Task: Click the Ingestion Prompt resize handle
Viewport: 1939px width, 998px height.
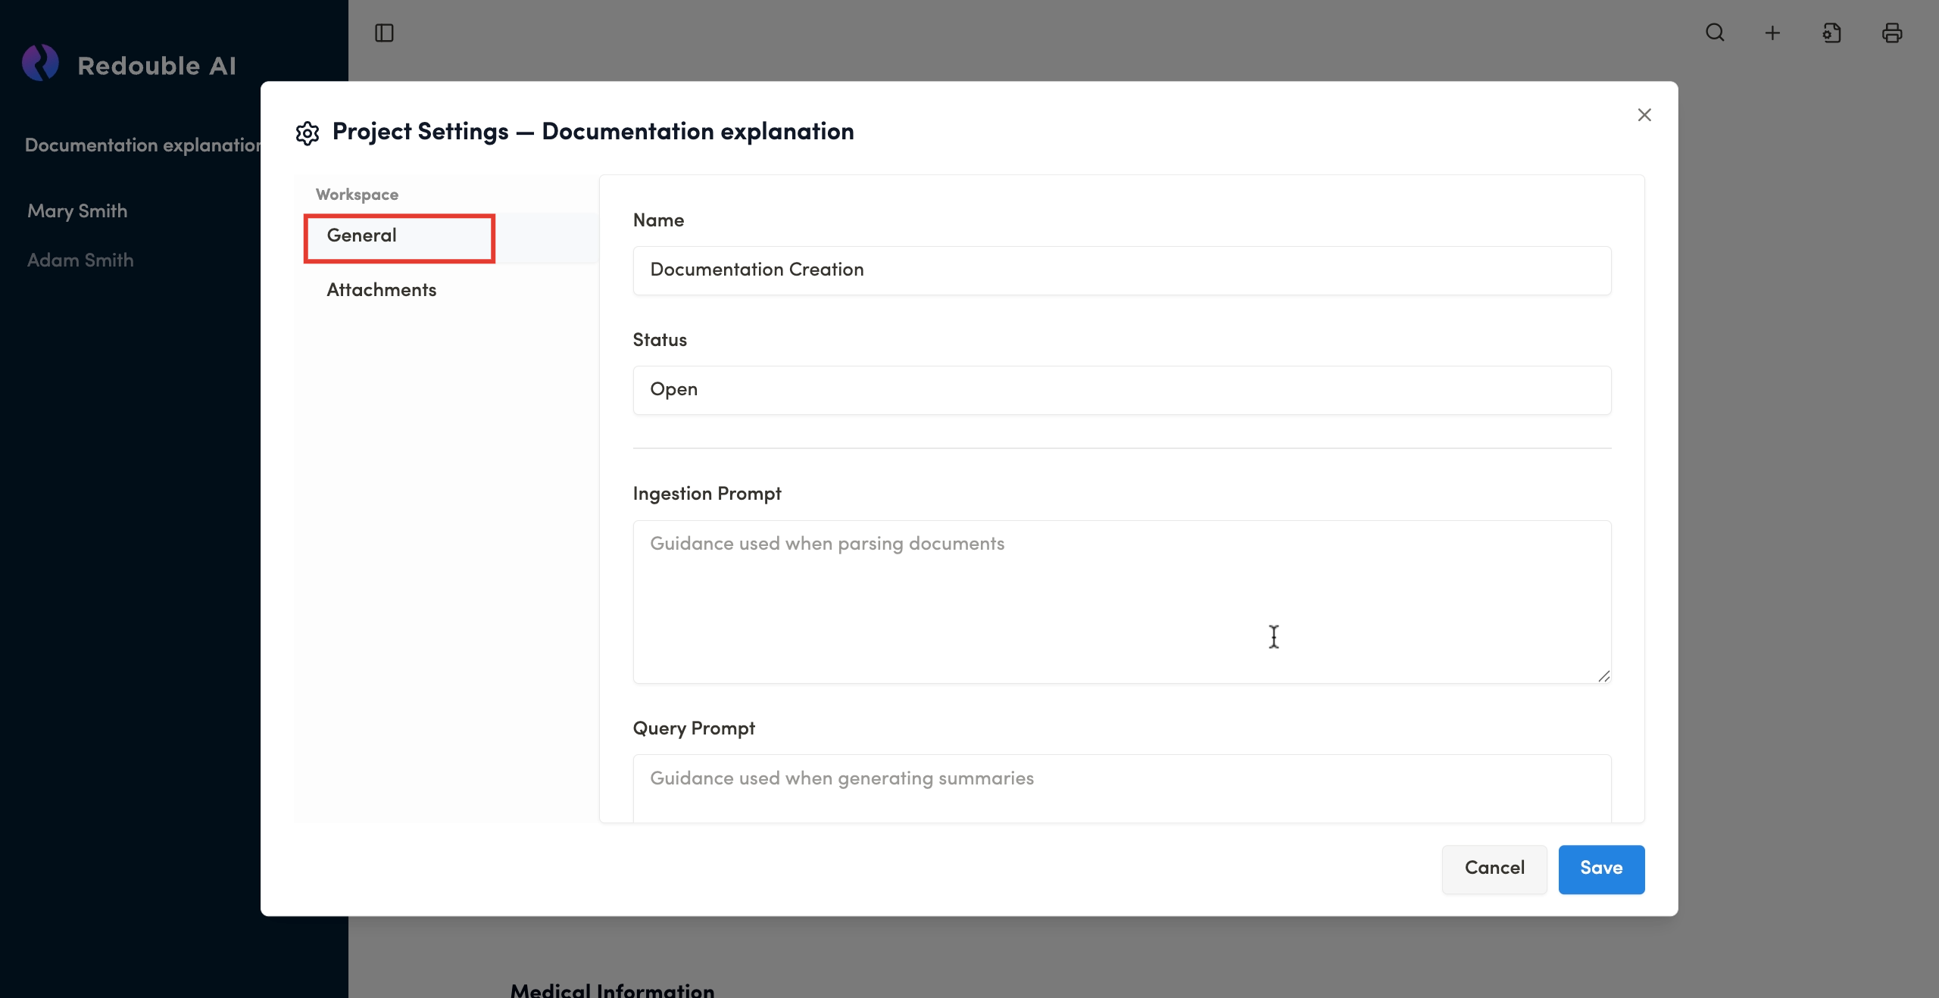Action: point(1603,676)
